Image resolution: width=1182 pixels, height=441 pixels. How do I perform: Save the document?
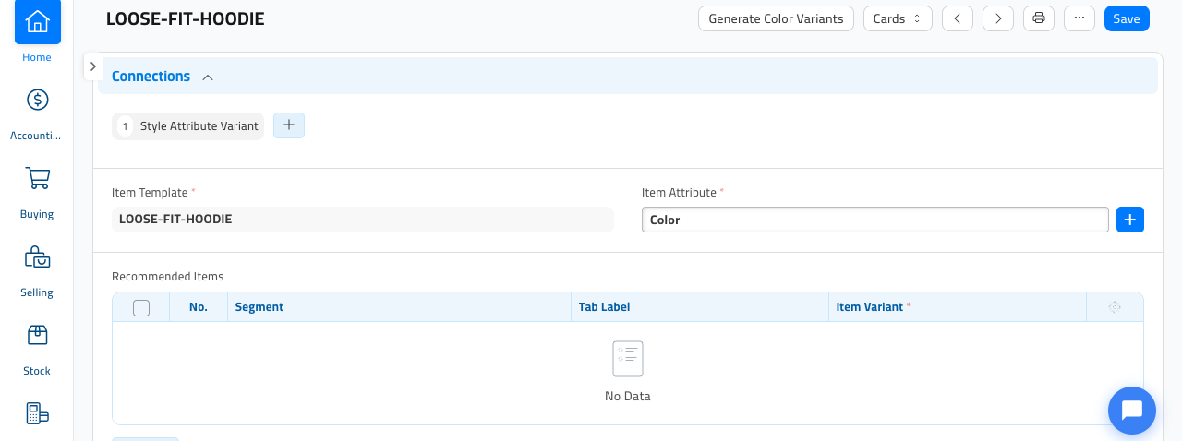point(1127,18)
